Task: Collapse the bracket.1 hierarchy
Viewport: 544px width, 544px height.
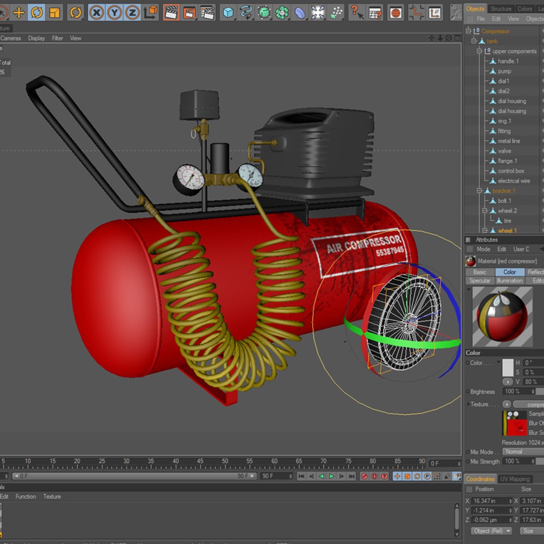Action: (x=480, y=190)
